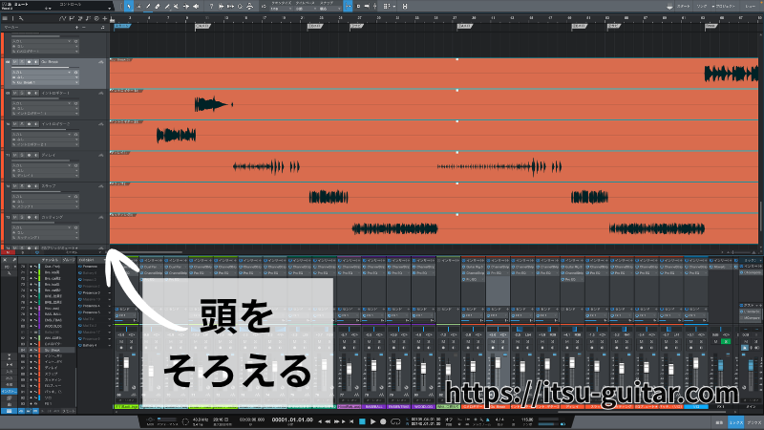Open the スナップ mode dropdown
Viewport: 764px width, 430px height.
(x=329, y=9)
